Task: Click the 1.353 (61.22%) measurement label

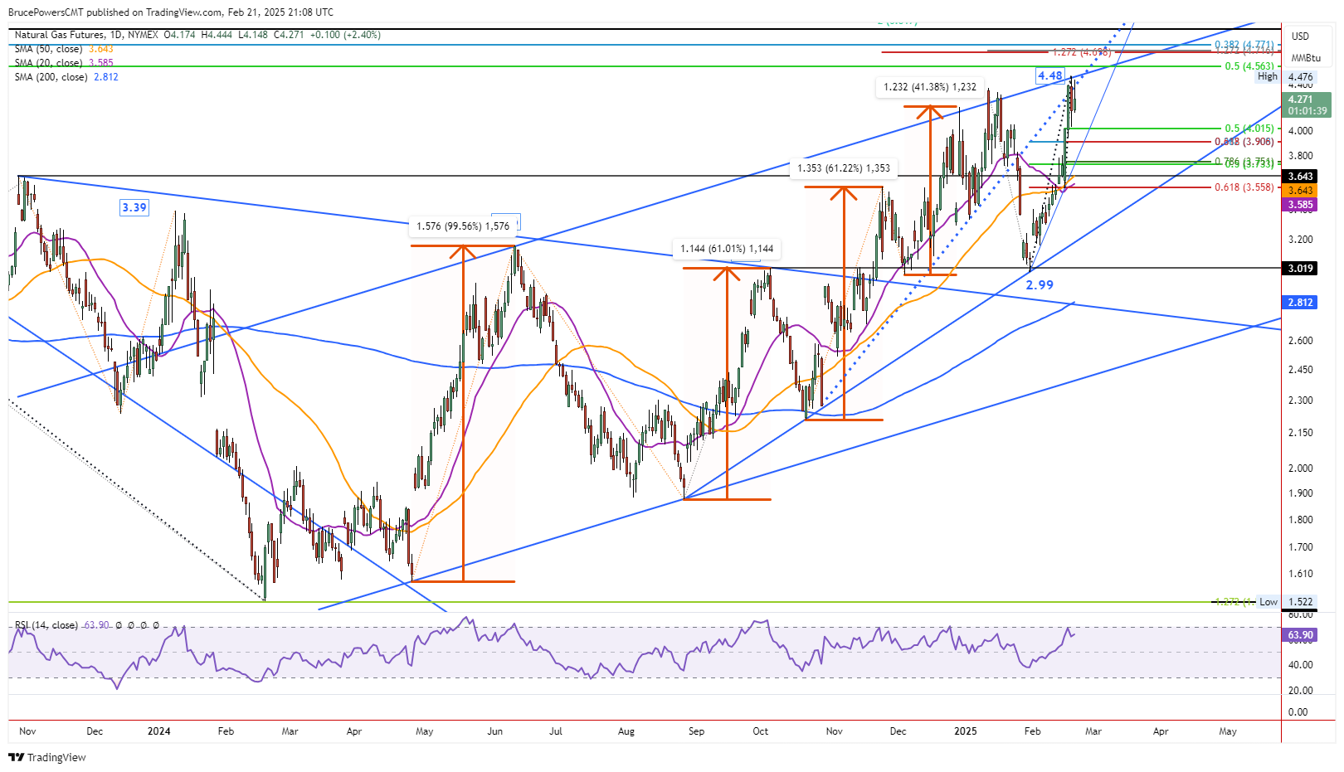Action: click(844, 168)
